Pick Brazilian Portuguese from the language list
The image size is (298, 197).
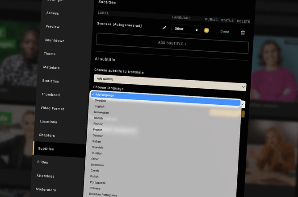pos(104,195)
